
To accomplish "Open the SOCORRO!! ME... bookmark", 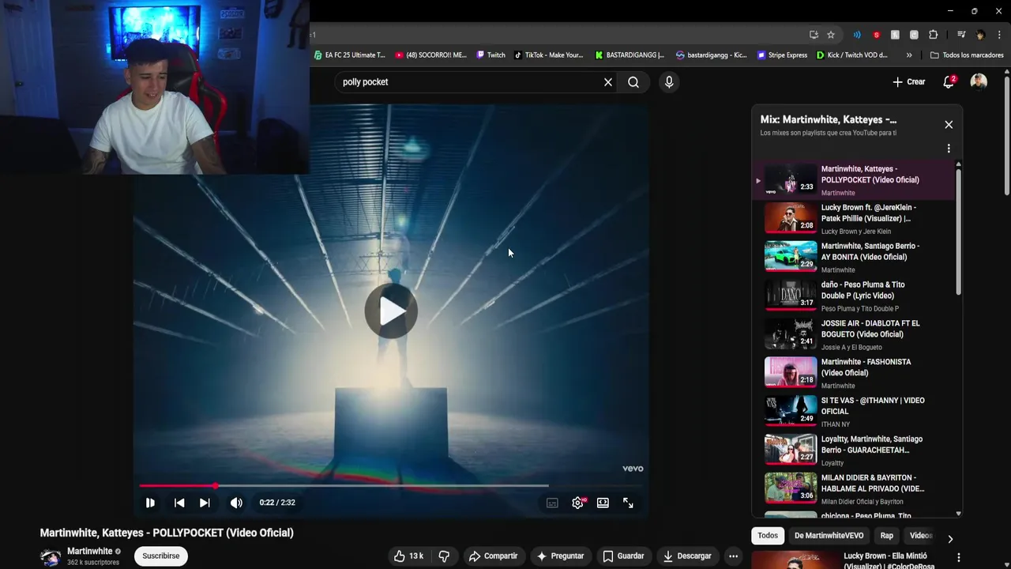I will tap(430, 55).
